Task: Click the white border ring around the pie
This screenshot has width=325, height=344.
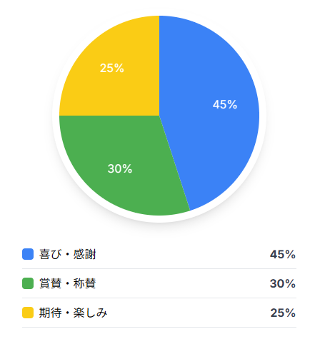Action: tap(263, 116)
